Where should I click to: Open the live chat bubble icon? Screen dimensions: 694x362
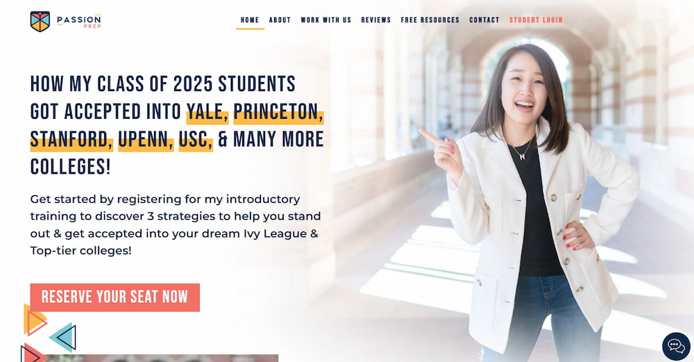pos(676,346)
